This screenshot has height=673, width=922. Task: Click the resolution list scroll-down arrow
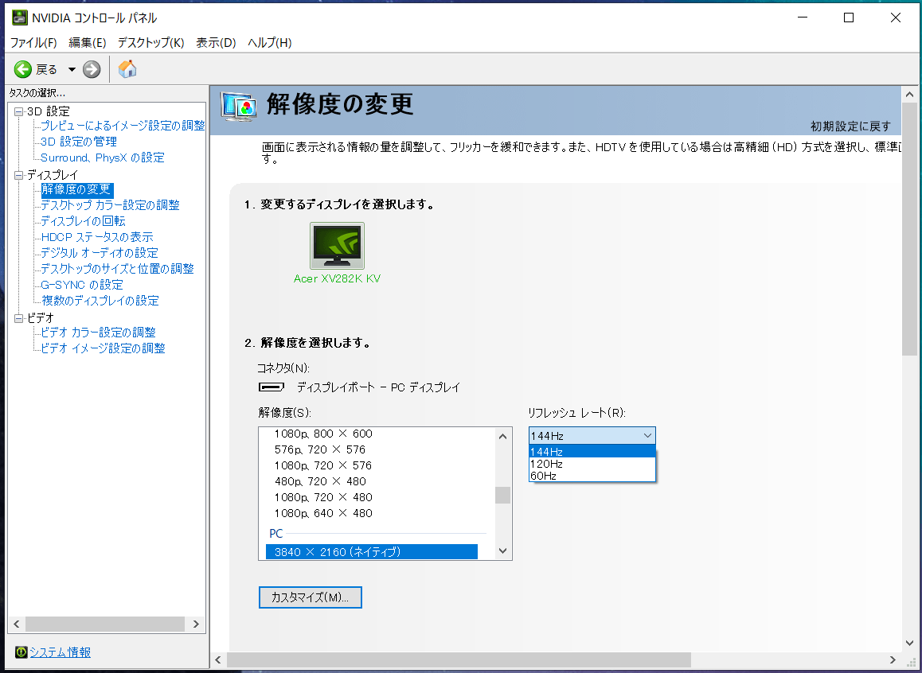pyautogui.click(x=502, y=550)
